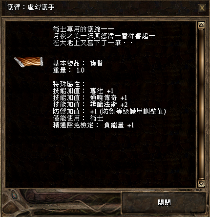
Task: Click the 辨識法術 +2 skill bonus line
Action: point(90,104)
